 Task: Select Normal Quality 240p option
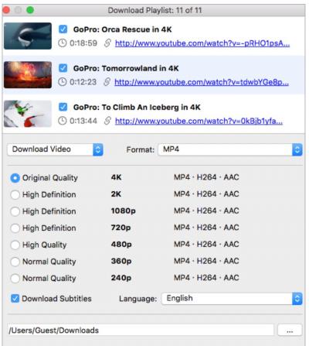click(15, 279)
